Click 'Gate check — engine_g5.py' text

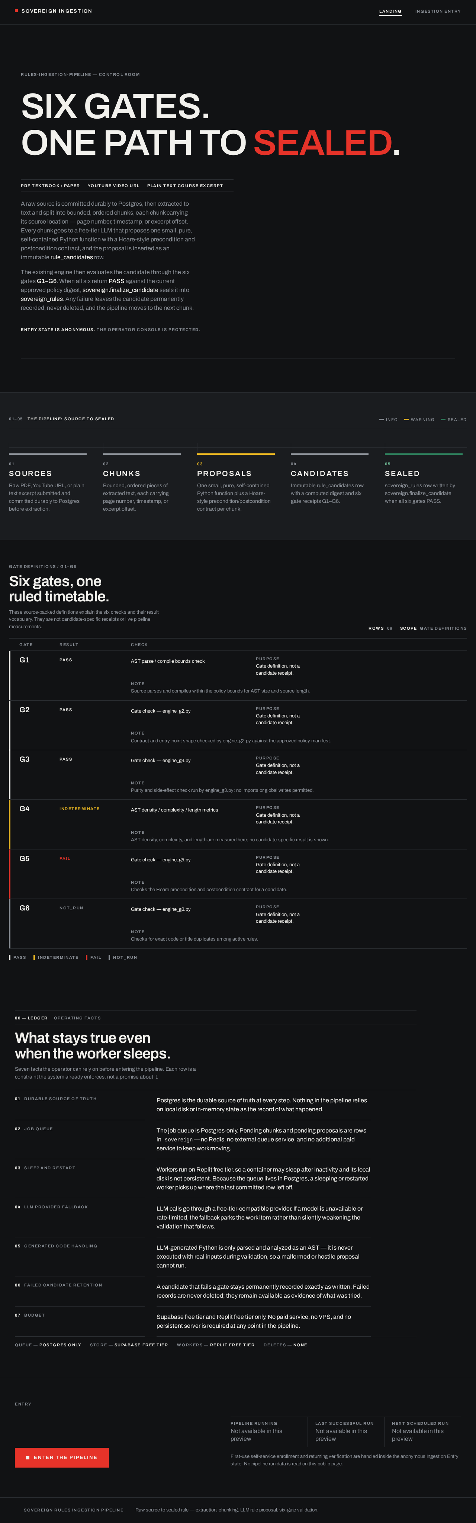[160, 860]
